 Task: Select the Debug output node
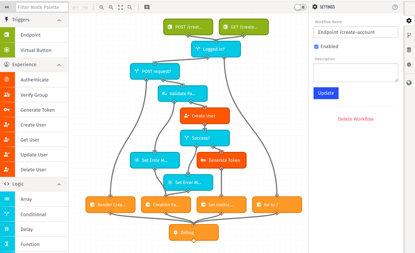pos(194,232)
